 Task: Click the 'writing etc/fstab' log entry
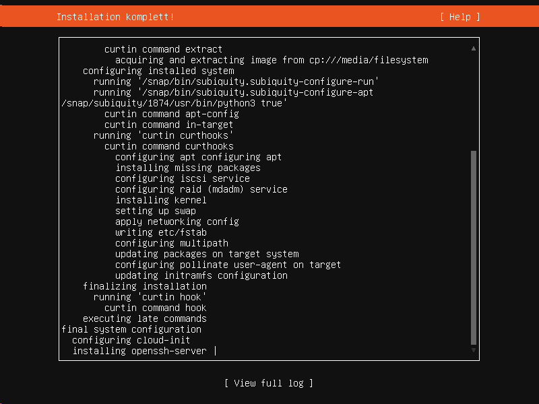[x=161, y=232]
